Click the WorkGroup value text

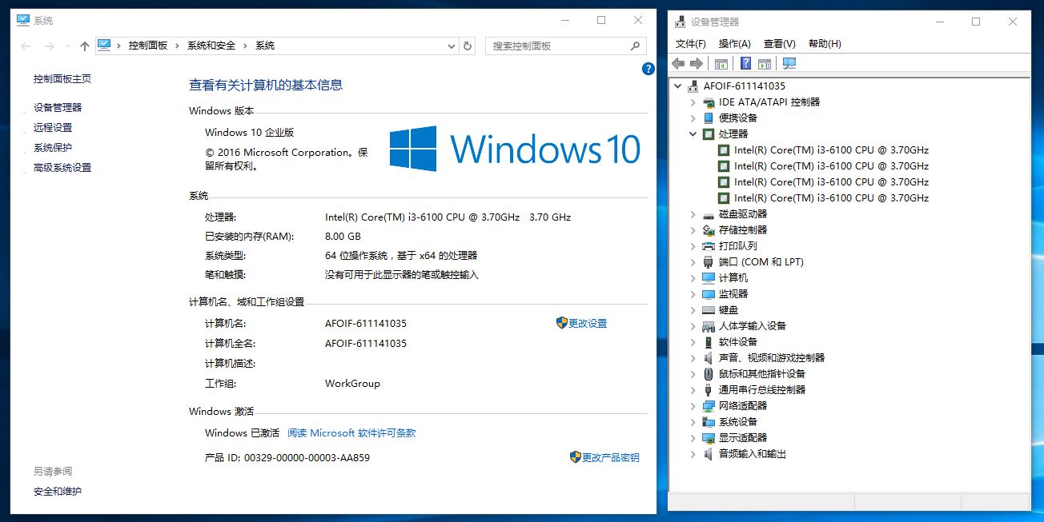point(352,383)
